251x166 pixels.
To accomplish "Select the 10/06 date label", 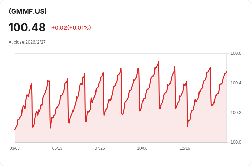I will (x=142, y=148).
